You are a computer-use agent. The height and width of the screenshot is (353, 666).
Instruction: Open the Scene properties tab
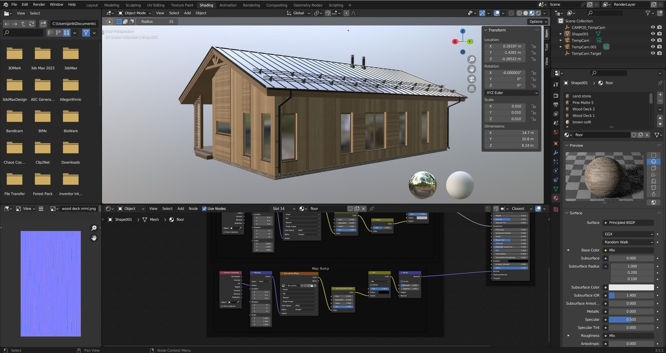click(556, 123)
